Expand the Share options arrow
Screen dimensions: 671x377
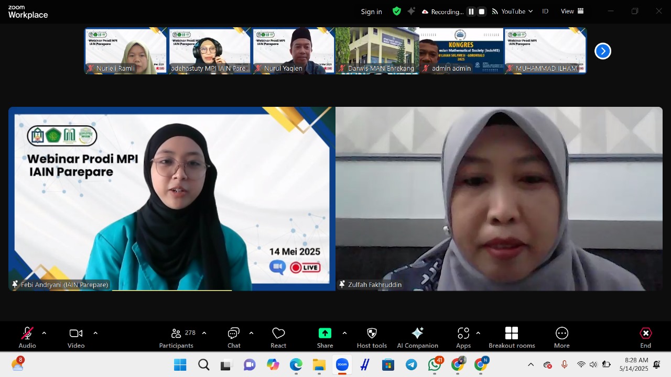point(344,333)
